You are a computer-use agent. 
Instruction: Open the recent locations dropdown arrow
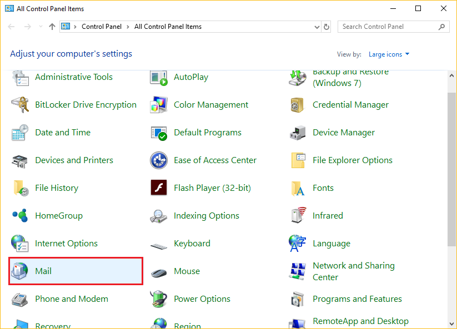[x=41, y=27]
